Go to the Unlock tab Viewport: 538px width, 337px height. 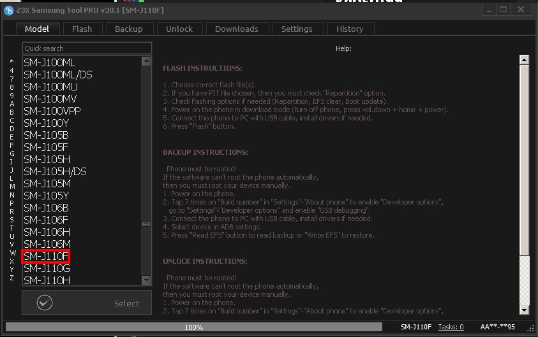coord(179,29)
